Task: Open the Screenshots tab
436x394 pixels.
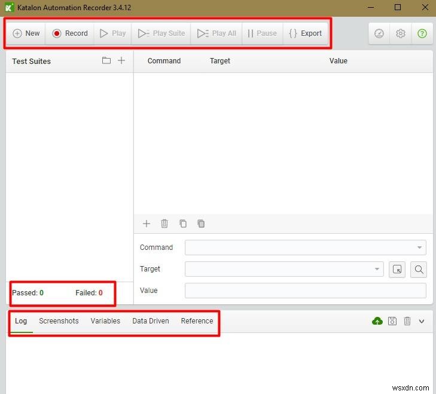Action: pos(59,321)
